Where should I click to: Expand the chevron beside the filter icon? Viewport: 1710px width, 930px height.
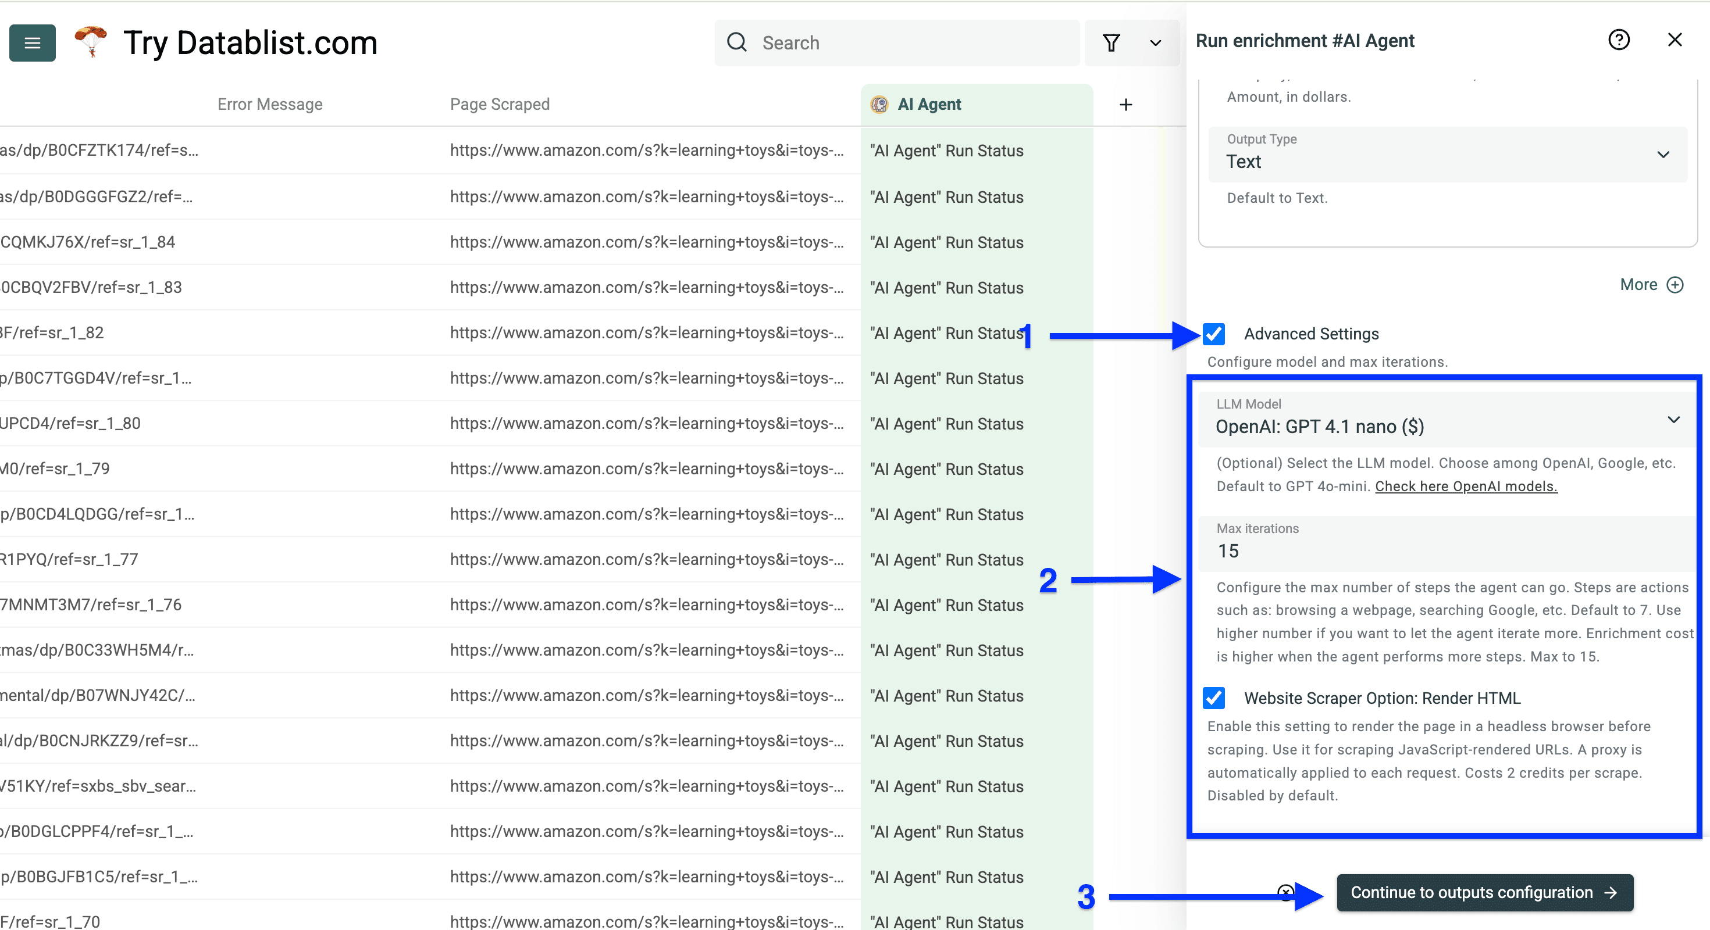pyautogui.click(x=1155, y=42)
